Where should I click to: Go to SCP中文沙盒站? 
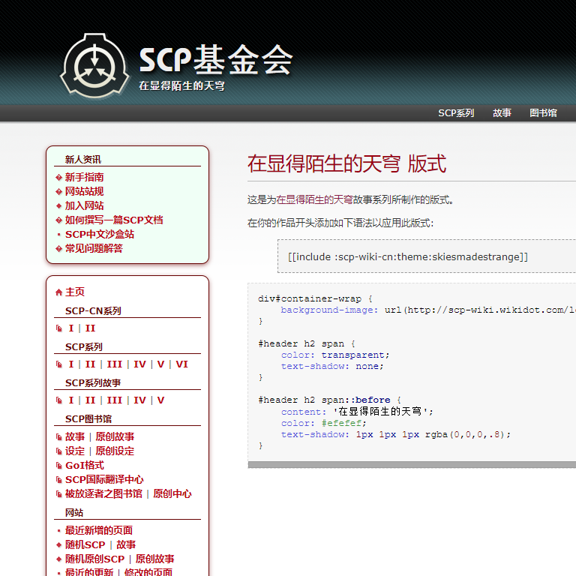point(99,234)
